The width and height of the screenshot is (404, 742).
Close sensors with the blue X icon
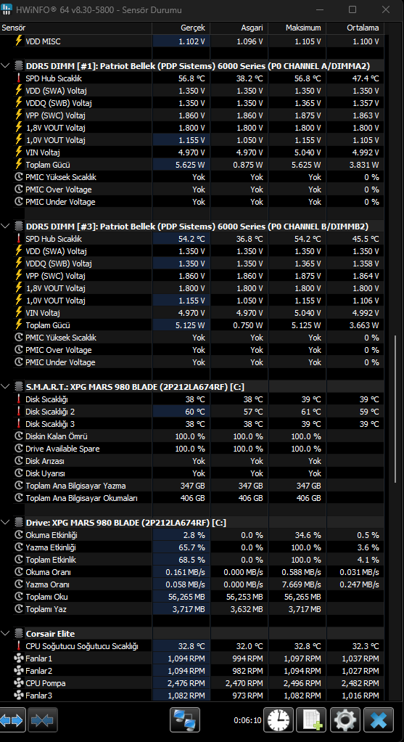click(379, 720)
